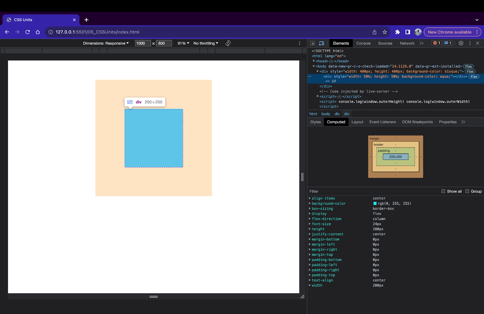Screen dimensions: 484x314
Task: Activate the inspect element picker icon
Action: click(x=312, y=43)
